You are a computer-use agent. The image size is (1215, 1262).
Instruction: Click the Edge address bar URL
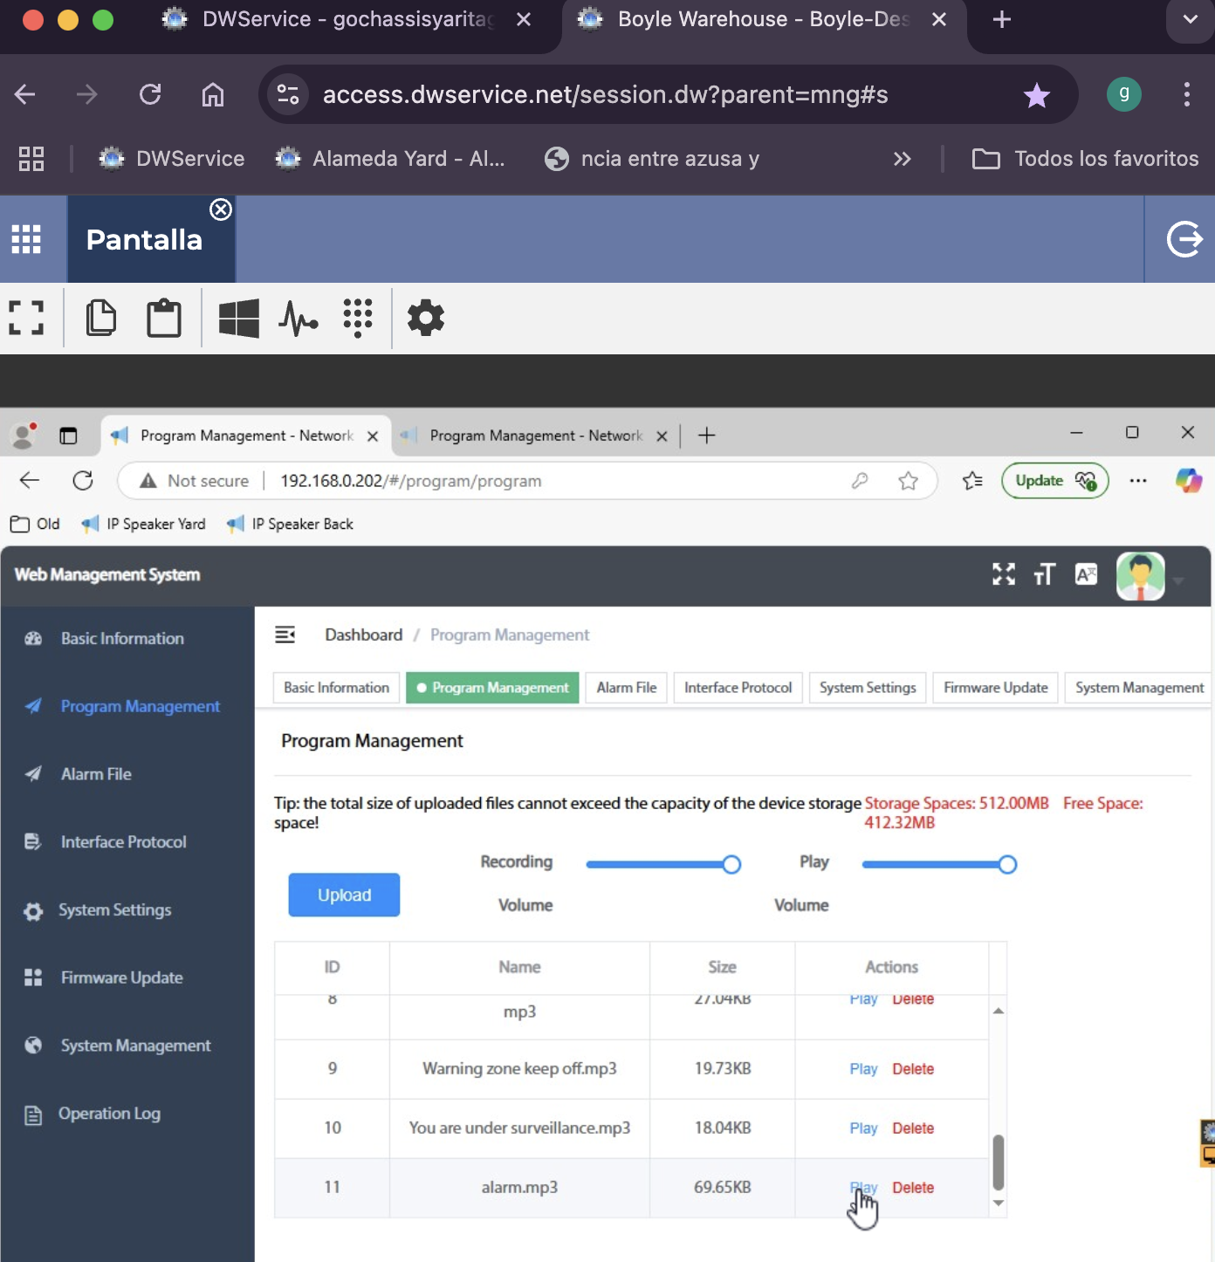pyautogui.click(x=410, y=481)
